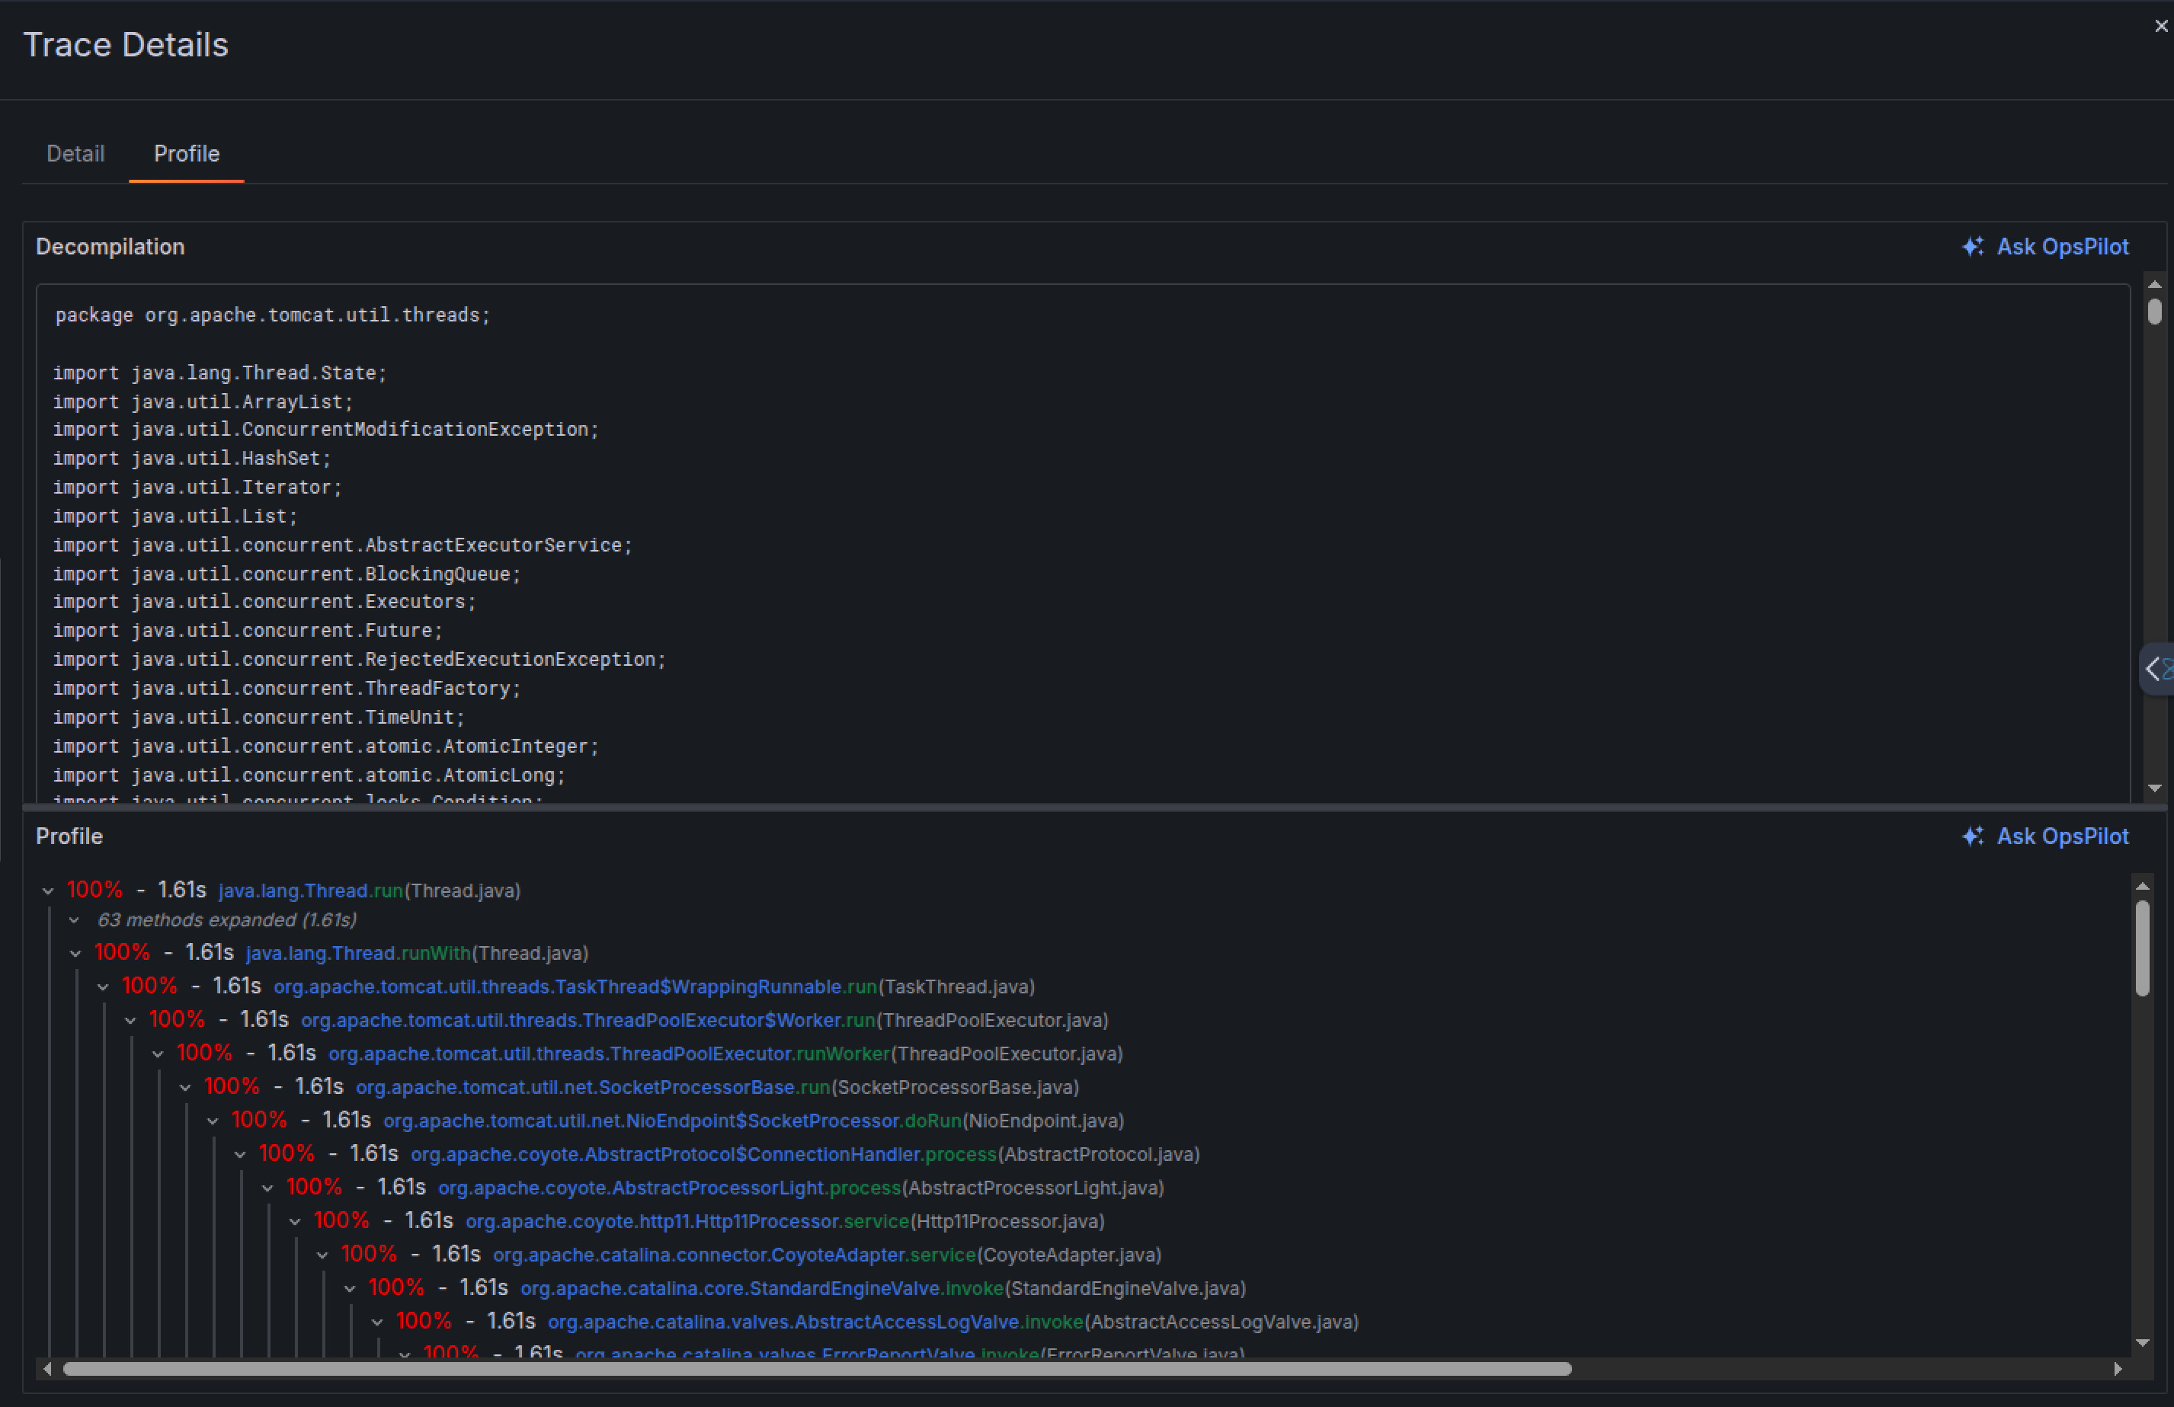Close the Trace Details panel
2174x1407 pixels.
coord(2160,27)
